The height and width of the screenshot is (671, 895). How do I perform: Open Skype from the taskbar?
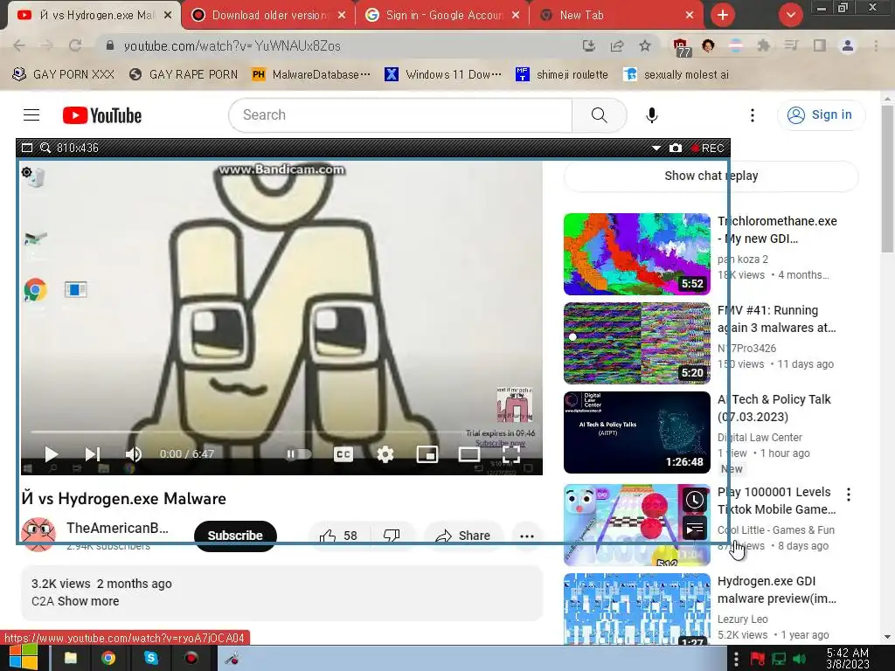tap(150, 658)
